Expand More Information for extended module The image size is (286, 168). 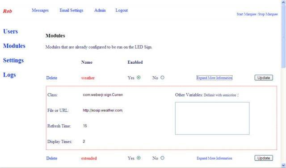point(214,158)
